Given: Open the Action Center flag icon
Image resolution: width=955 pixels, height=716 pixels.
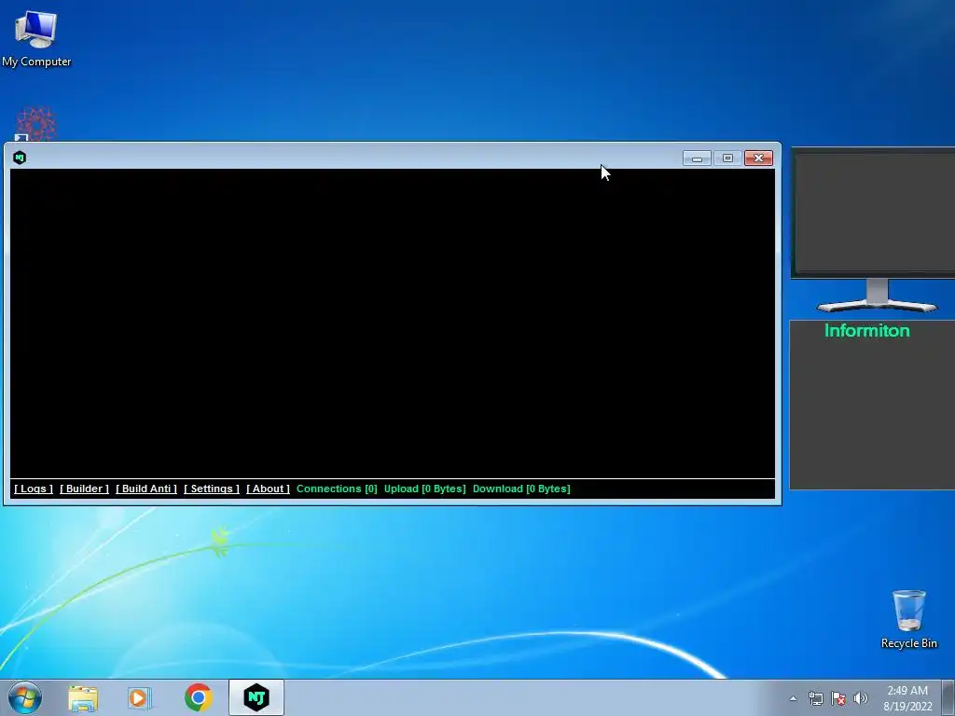Looking at the screenshot, I should (x=838, y=698).
